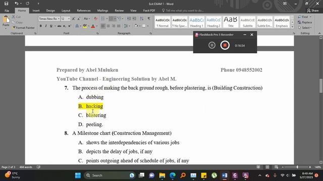Shrink font size with Shrink Font
Screen dimensions: 323x181
pos(79,19)
